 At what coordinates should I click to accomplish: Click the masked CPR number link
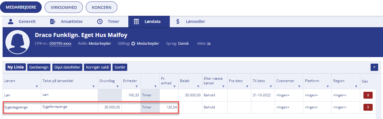tap(60, 44)
